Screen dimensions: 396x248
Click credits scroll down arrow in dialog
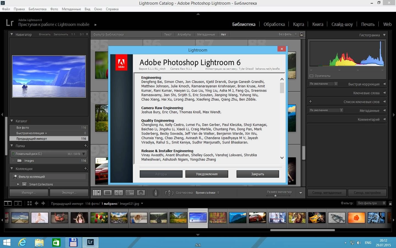tap(282, 158)
